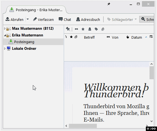Image resolution: width=157 pixels, height=131 pixels.
Task: Toggle the pinned quick filter icon
Action: click(x=68, y=29)
